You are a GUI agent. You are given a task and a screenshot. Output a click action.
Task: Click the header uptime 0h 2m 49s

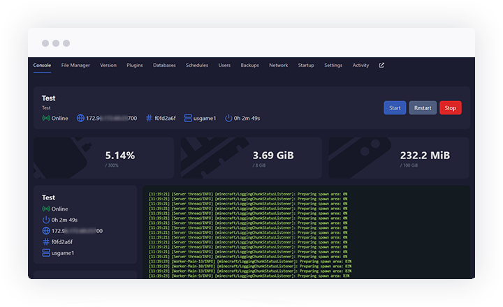tap(247, 118)
